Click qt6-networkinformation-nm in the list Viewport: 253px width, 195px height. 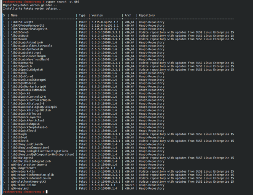tap(31, 179)
